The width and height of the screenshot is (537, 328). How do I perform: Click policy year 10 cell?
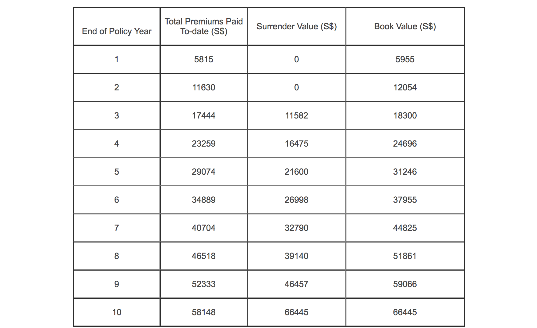(x=117, y=312)
